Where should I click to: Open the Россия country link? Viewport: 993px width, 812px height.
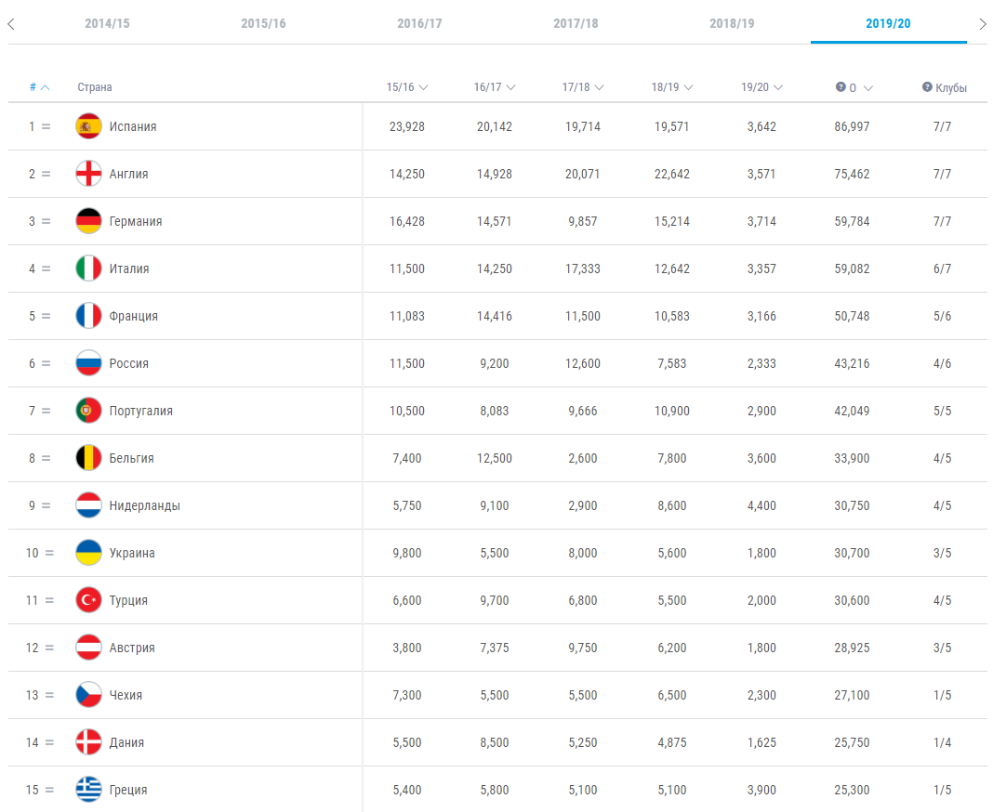128,363
